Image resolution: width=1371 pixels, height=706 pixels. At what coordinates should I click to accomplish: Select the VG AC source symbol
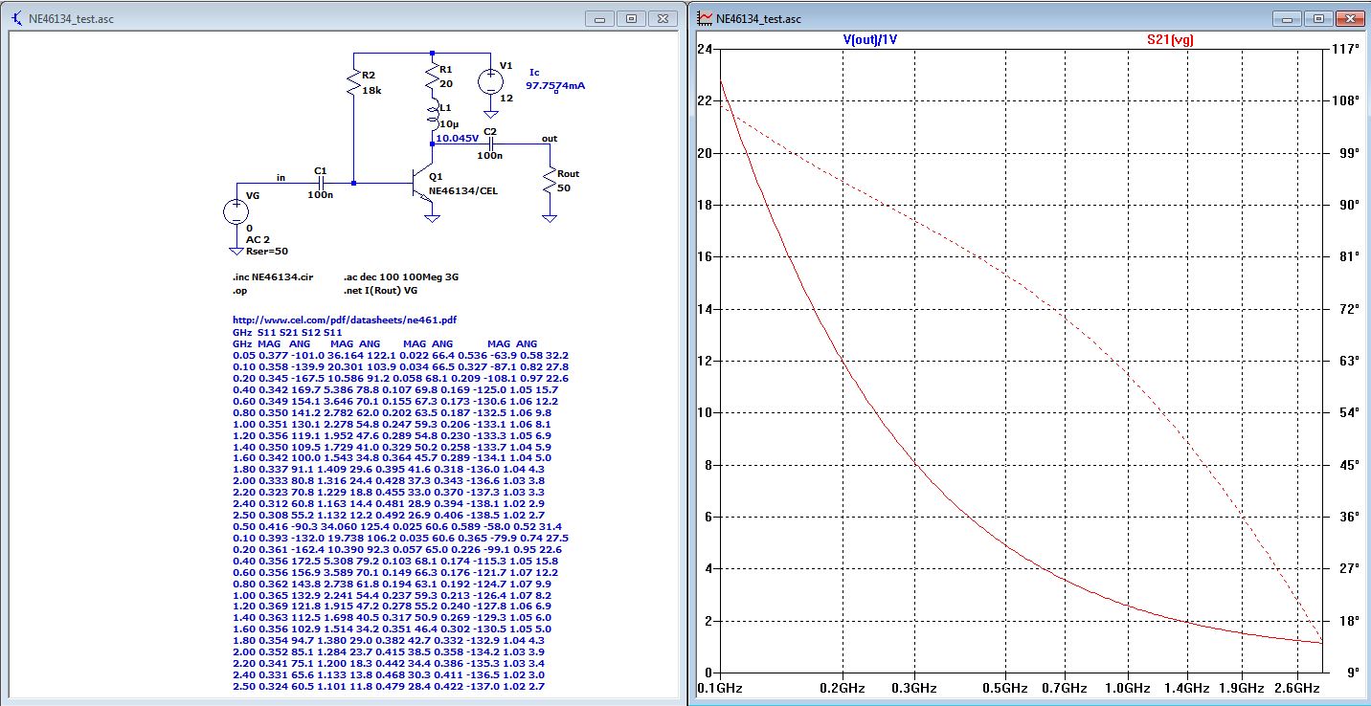[236, 212]
